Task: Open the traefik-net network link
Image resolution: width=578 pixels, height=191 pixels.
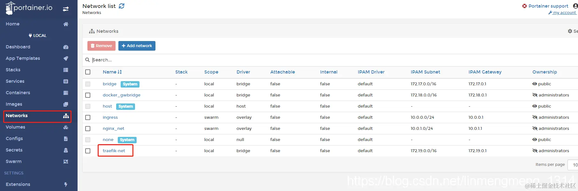Action: tap(114, 151)
